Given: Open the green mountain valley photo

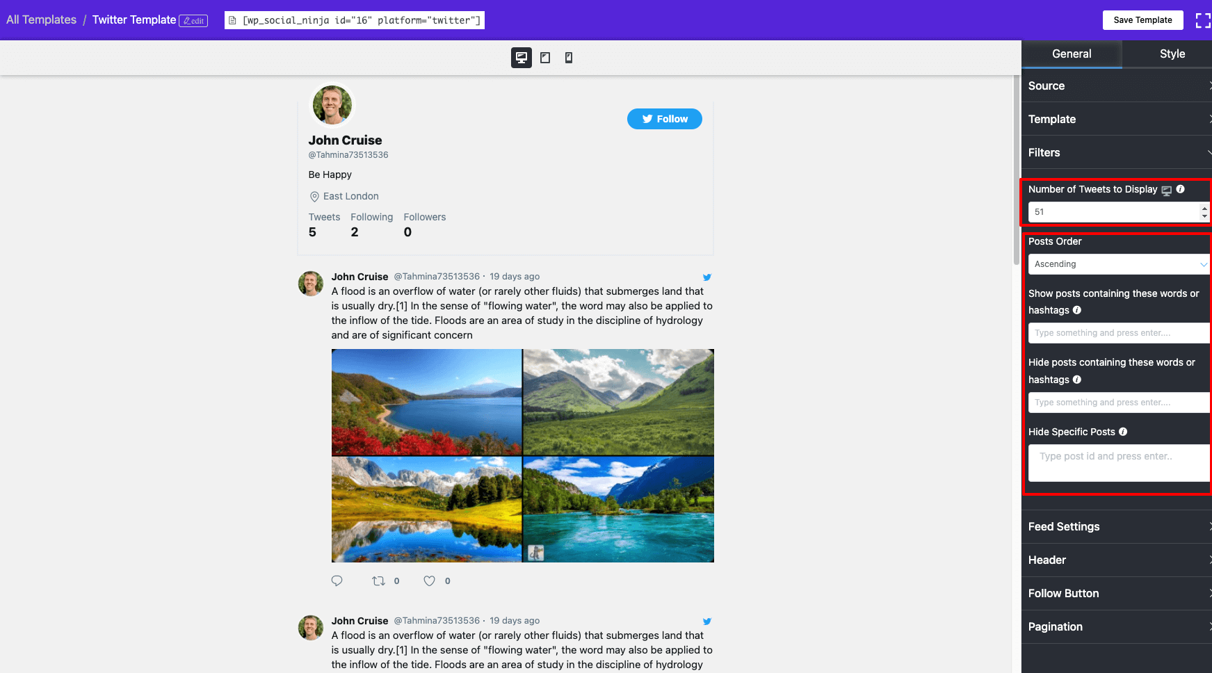Looking at the screenshot, I should tap(618, 402).
